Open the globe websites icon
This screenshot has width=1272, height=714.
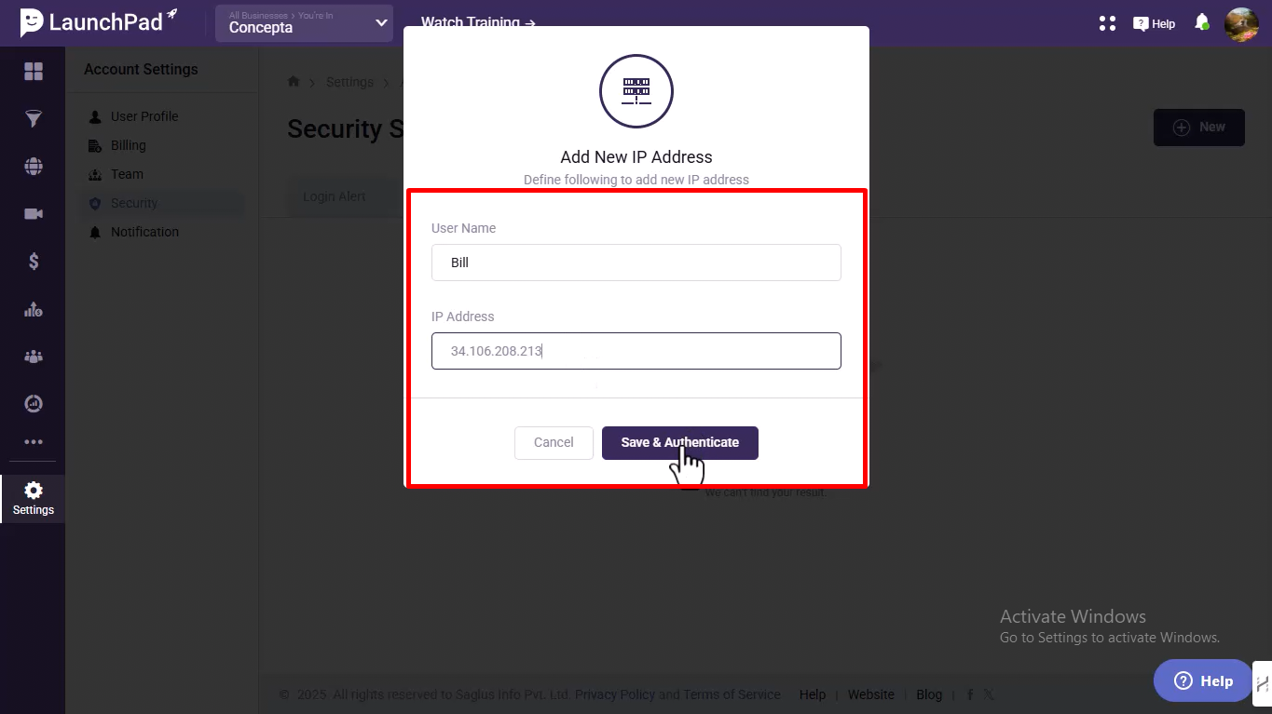tap(34, 167)
